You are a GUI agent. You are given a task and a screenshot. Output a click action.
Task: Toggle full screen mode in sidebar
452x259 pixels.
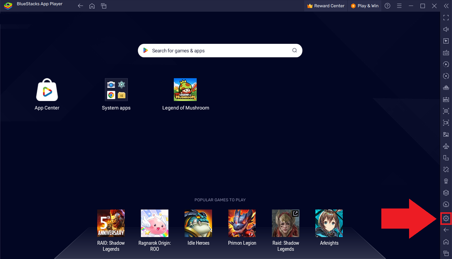(x=446, y=18)
